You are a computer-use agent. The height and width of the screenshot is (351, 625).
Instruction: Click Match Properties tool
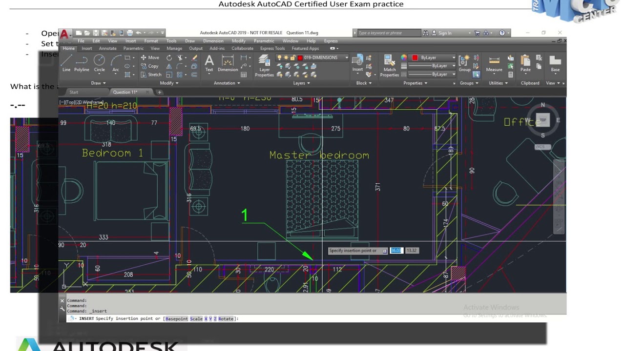click(390, 66)
